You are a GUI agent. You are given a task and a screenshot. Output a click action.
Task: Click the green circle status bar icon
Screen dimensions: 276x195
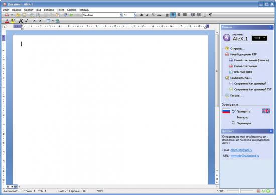268,191
